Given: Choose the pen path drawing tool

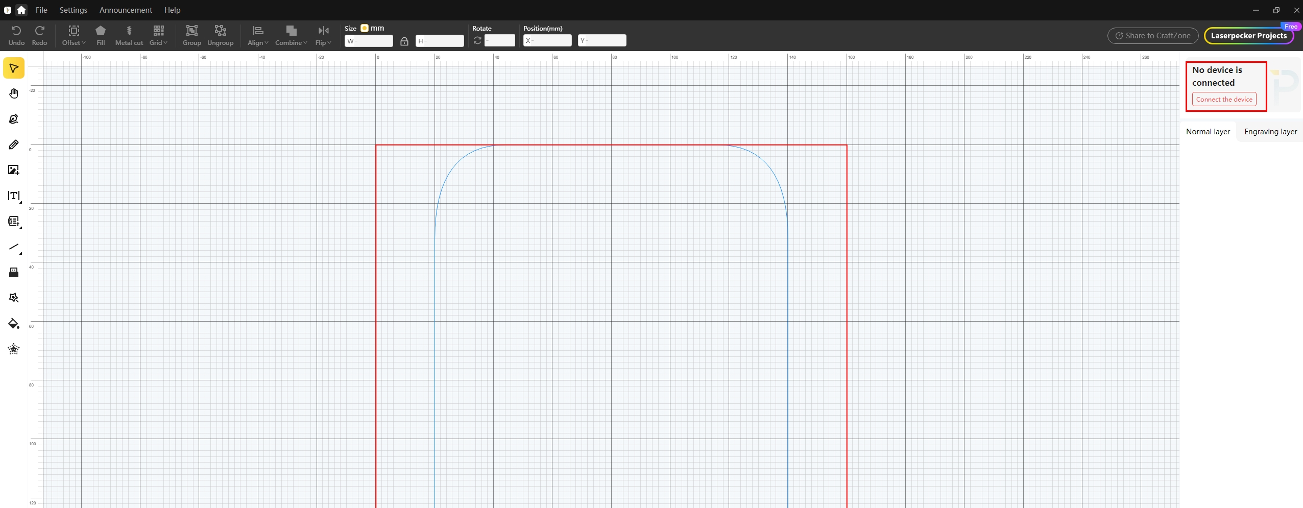Looking at the screenshot, I should click(x=14, y=119).
